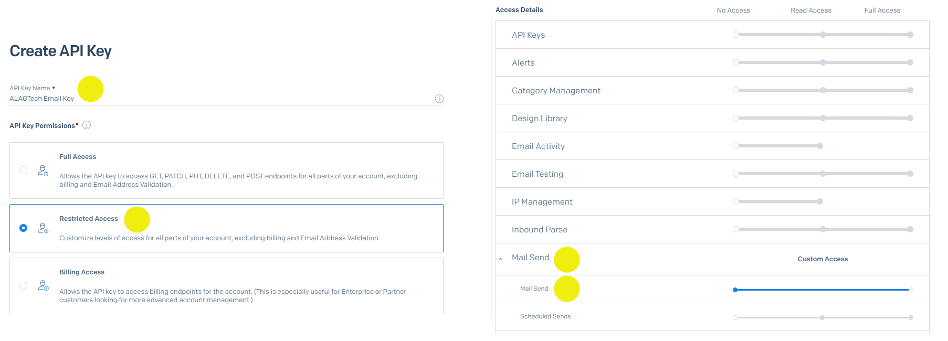Viewport: 948px width, 341px height.
Task: Set Email Testing slider to Read Access
Action: point(823,174)
